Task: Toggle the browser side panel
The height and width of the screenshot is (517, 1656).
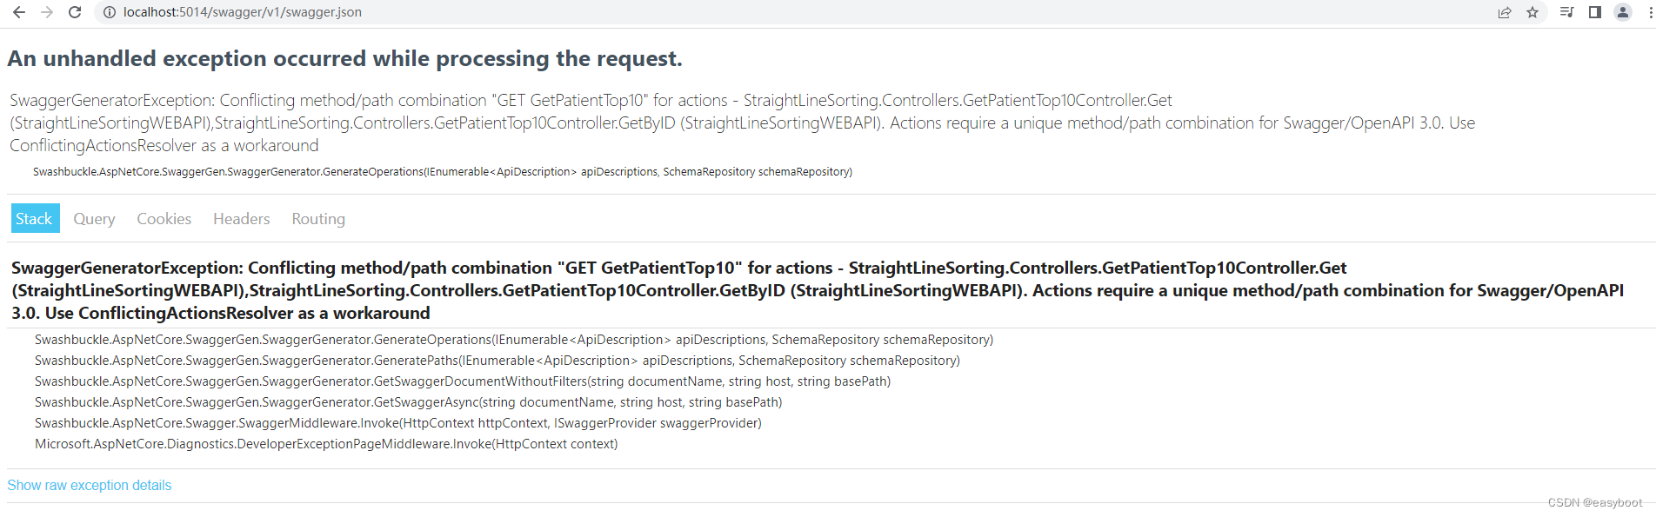Action: pos(1595,12)
